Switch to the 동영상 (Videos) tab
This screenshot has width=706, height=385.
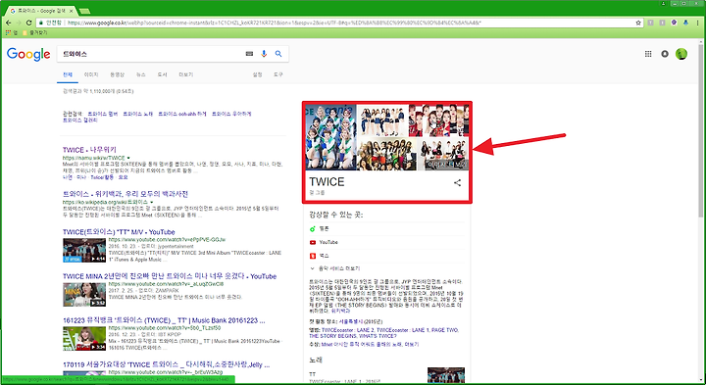(117, 74)
